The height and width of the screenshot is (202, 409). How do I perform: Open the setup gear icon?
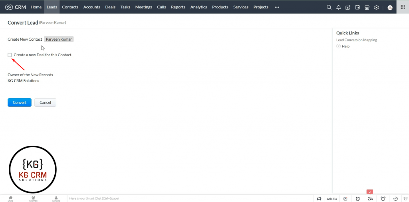tap(376, 7)
